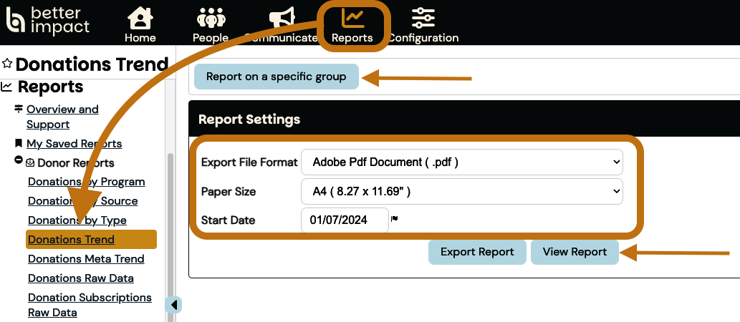The height and width of the screenshot is (322, 740).
Task: Click Report on a specific group
Action: [276, 77]
